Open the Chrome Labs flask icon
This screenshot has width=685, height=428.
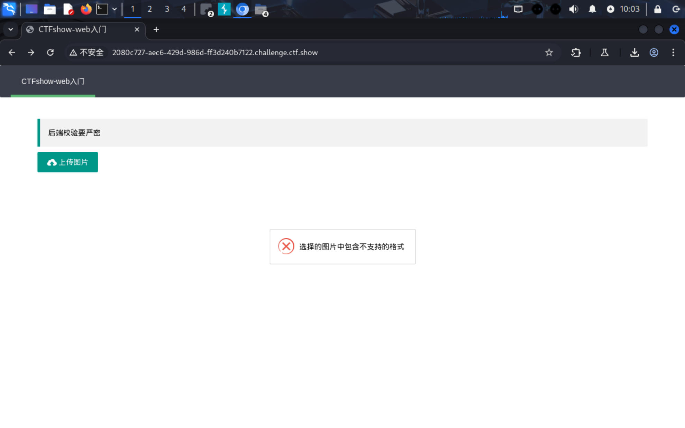[604, 53]
